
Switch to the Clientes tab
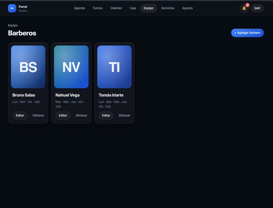pyautogui.click(x=116, y=8)
